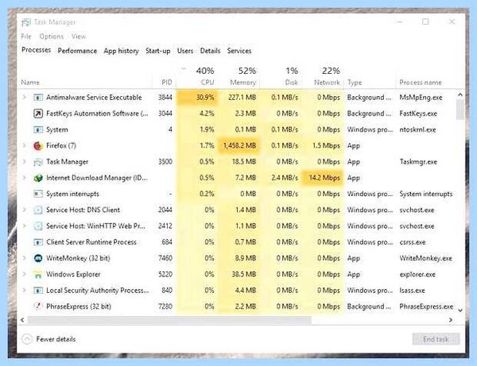Sort processes by Memory column header
Viewport: 477px width, 366px height.
click(242, 83)
